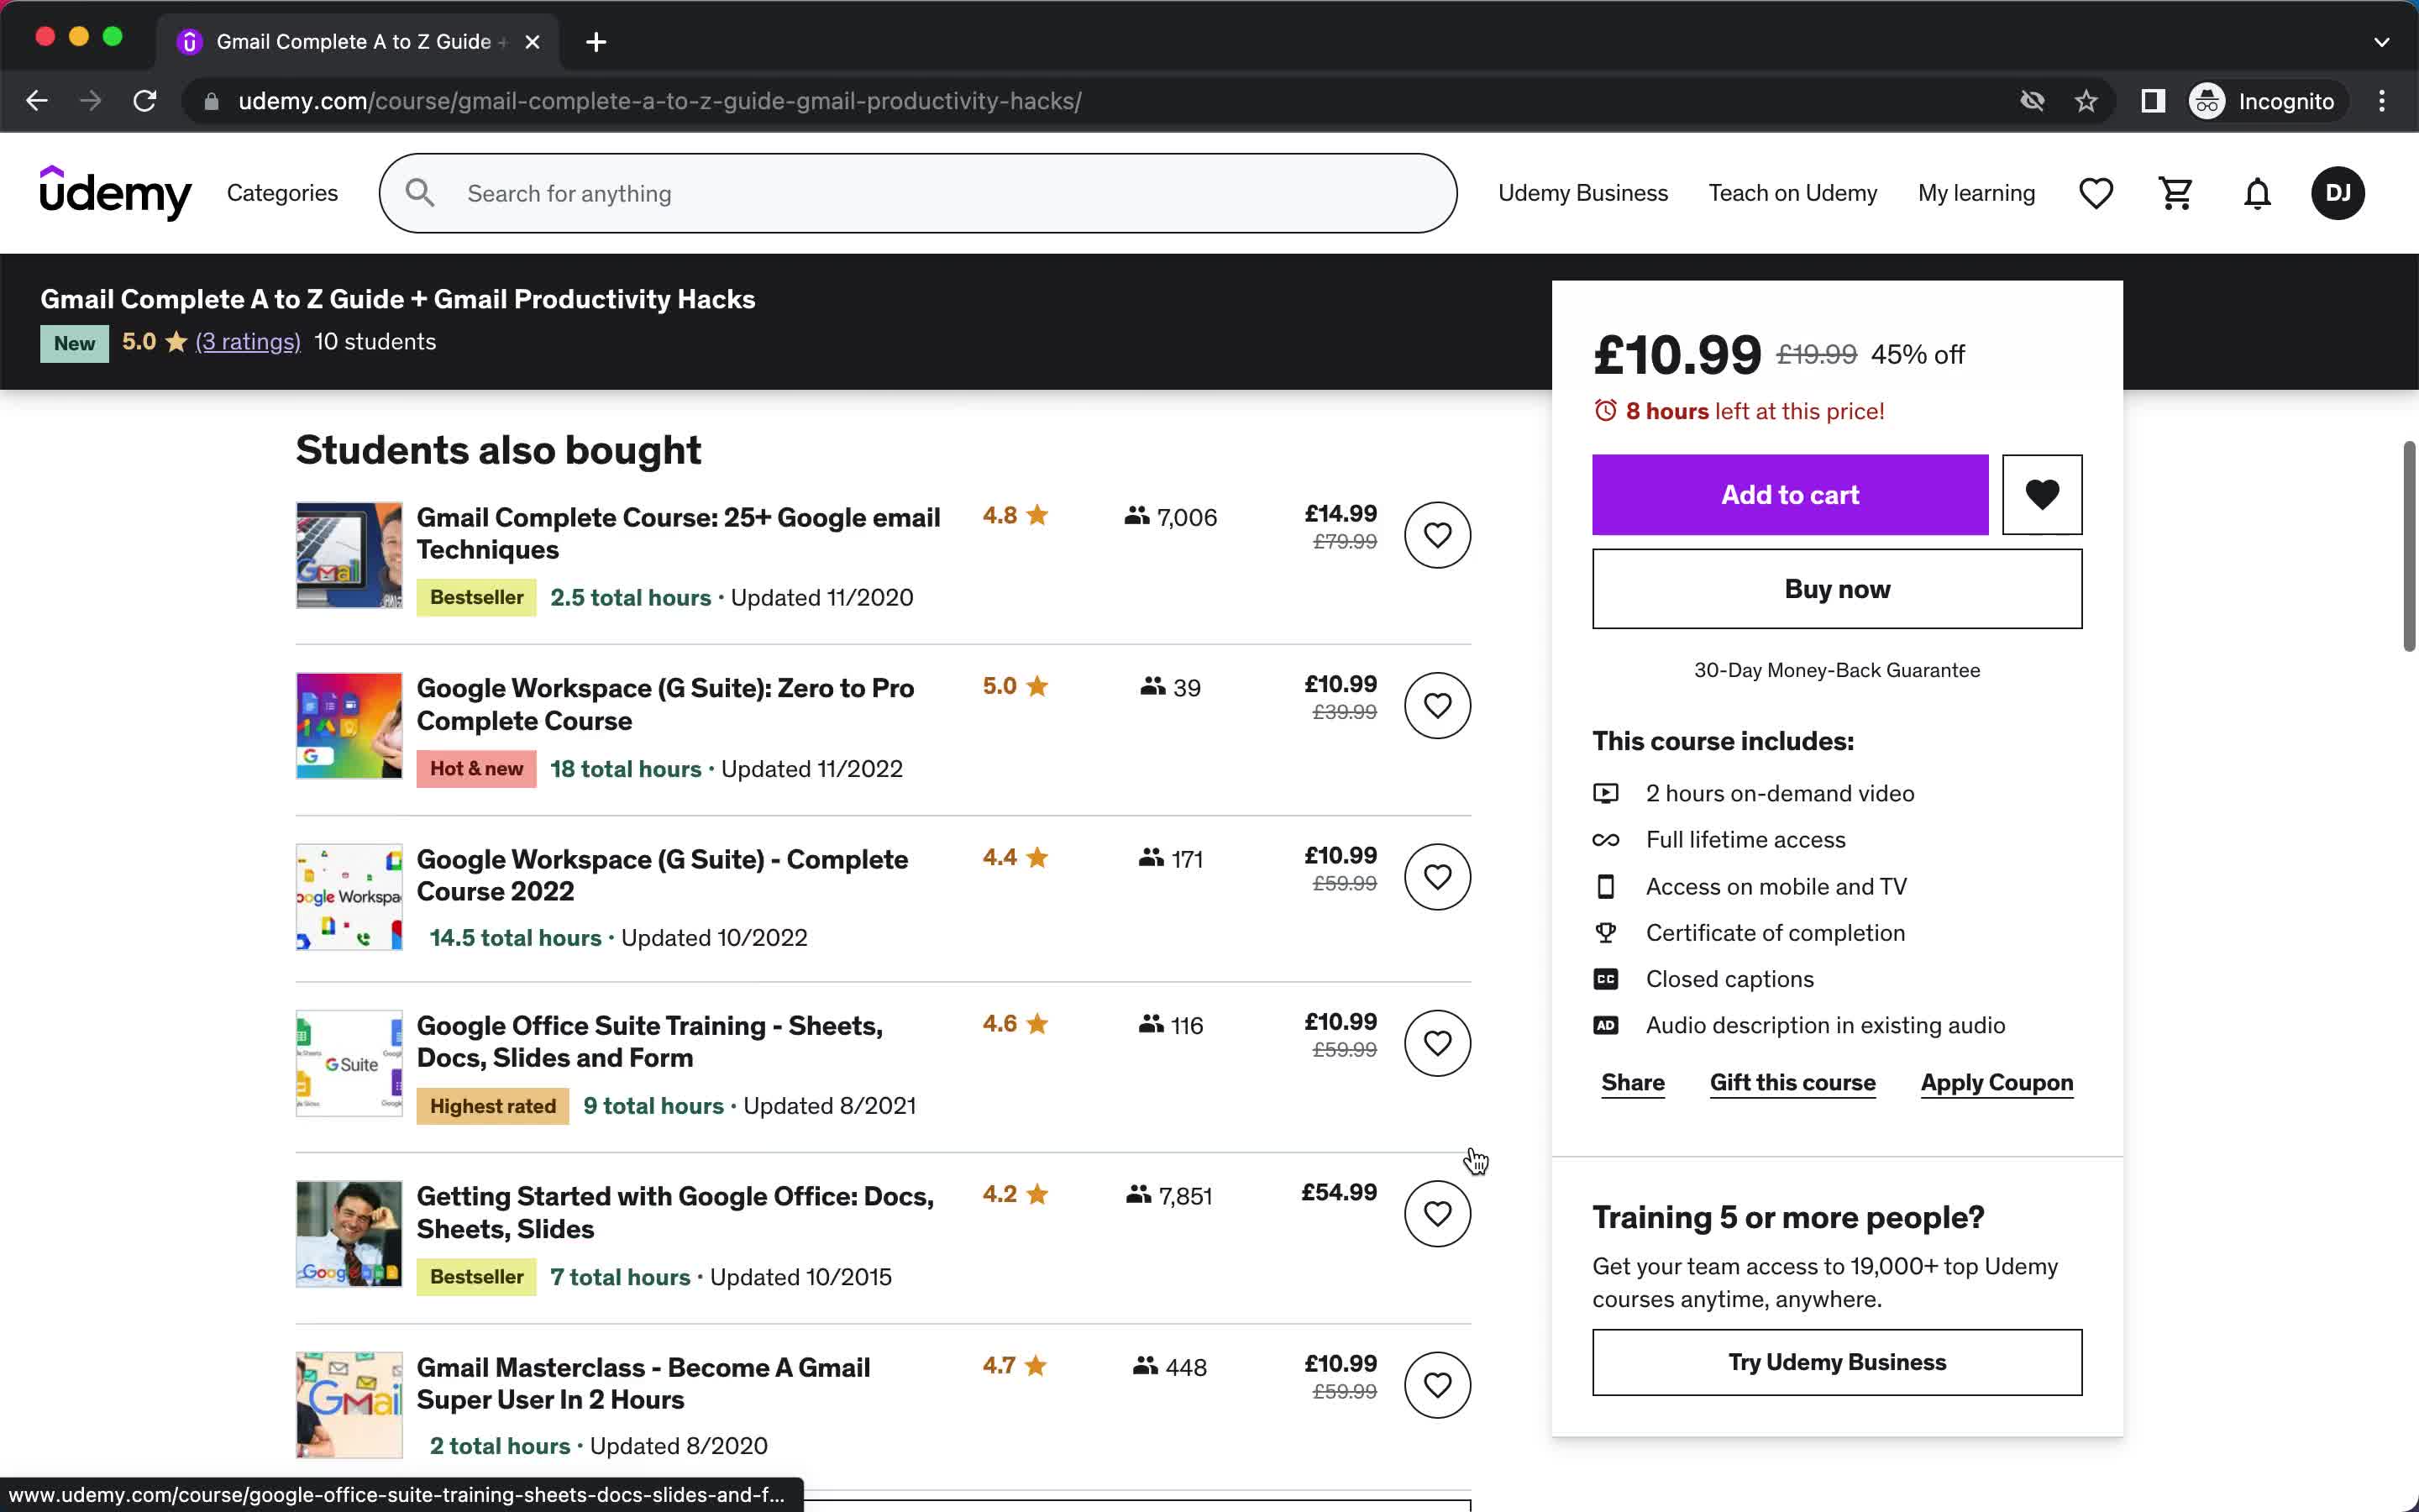Click the Hot & new badge
The image size is (2419, 1512).
(x=475, y=769)
